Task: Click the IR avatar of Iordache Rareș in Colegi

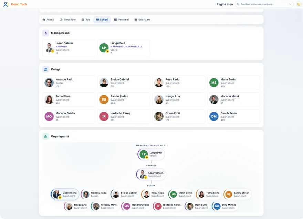Action: coord(104,117)
